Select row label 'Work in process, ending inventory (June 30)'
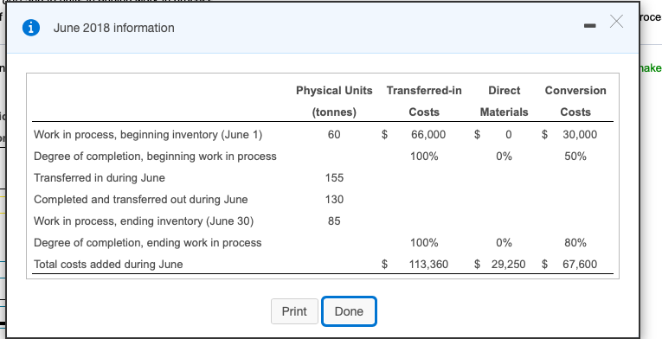Screen dimensions: 662x339 (144, 221)
